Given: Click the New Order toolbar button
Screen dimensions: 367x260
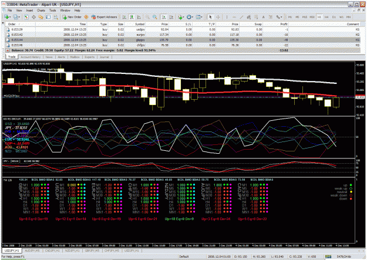Looking at the screenshot, I should coord(72,17).
